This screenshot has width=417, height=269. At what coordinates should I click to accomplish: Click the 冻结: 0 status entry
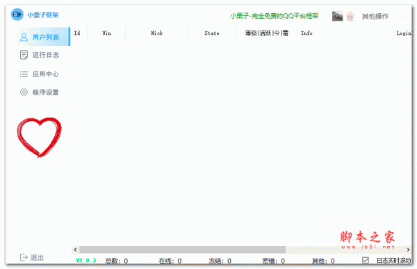coord(220,261)
